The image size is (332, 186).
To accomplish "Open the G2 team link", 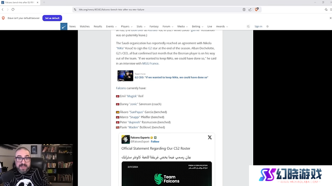I will click(x=150, y=48).
